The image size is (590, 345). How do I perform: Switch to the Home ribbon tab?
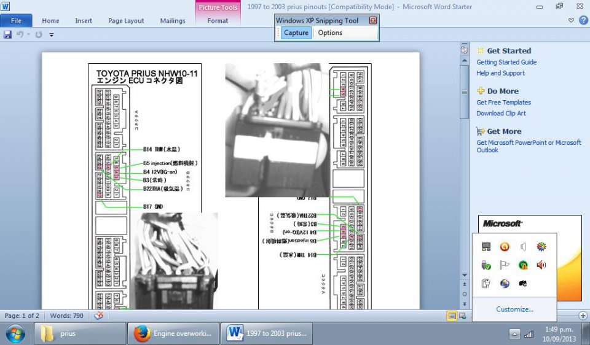point(50,21)
